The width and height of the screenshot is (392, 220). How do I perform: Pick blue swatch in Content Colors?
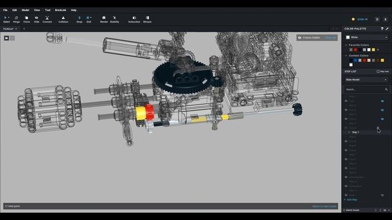tap(355, 61)
